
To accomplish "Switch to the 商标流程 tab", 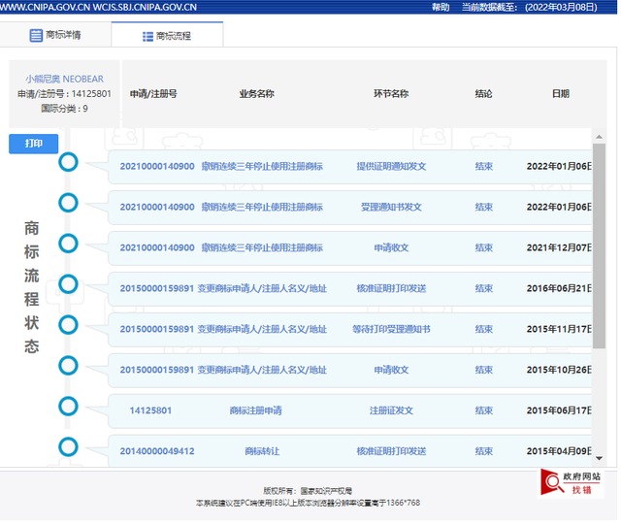I will [167, 36].
